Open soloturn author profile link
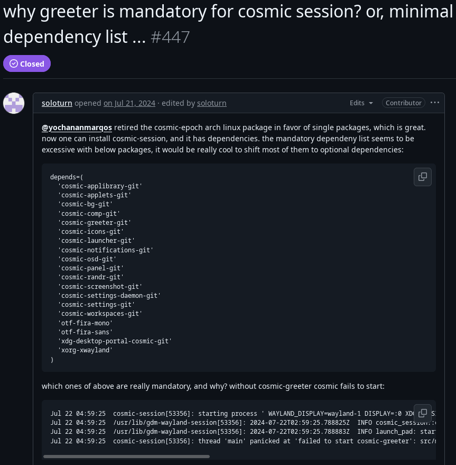This screenshot has height=465, width=456. coord(57,103)
